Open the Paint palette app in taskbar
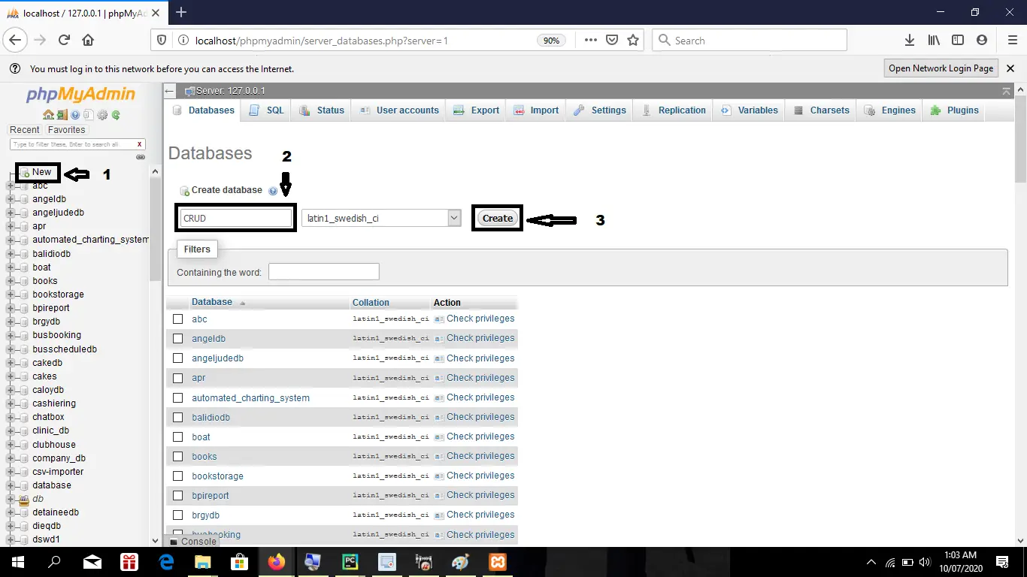The height and width of the screenshot is (577, 1027). [x=461, y=561]
